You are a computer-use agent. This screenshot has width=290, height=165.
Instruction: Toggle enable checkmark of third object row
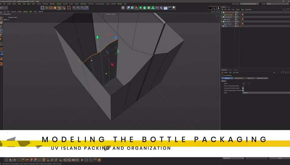click(239, 17)
